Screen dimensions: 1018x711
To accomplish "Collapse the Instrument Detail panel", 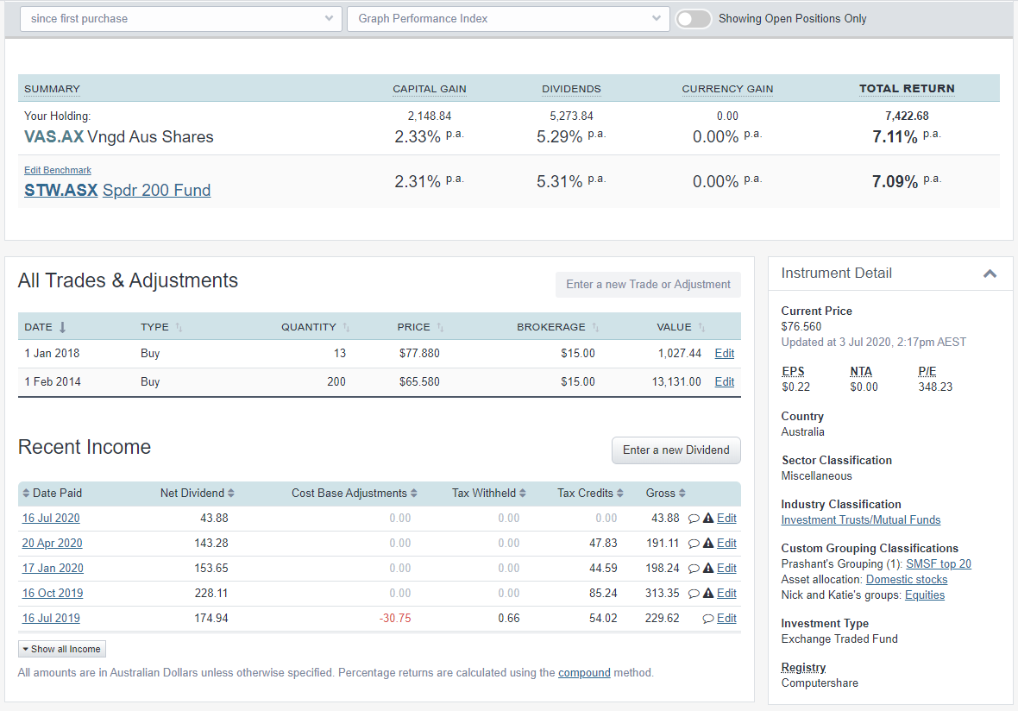I will tap(990, 273).
